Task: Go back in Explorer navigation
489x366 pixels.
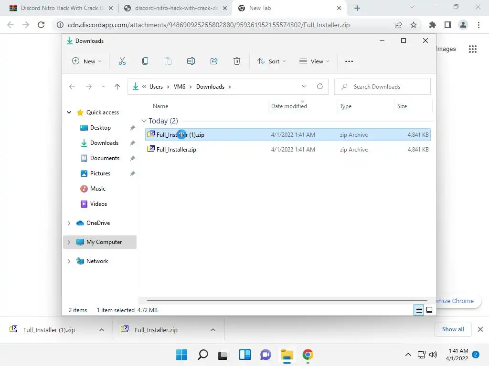Action: click(x=72, y=87)
